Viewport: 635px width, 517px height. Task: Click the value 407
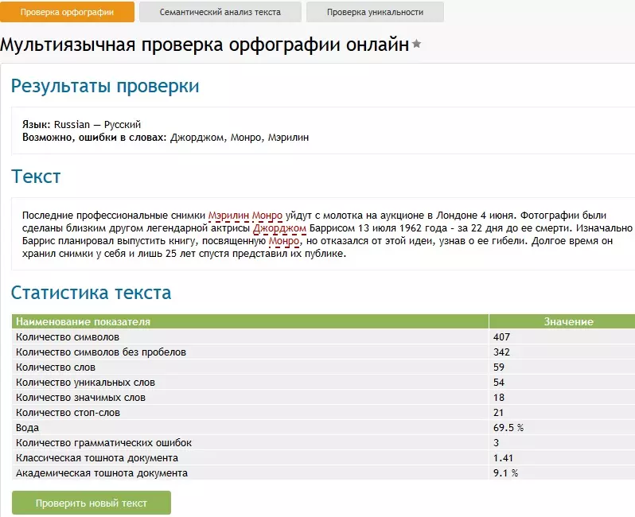[501, 336]
